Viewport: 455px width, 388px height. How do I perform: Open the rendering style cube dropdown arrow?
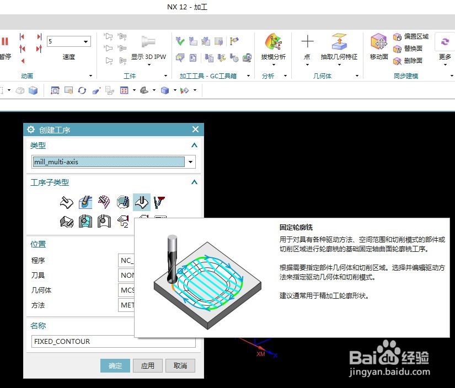pos(175,90)
